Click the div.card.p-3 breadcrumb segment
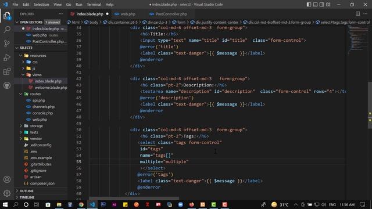This screenshot has width=372, height=209. coord(157,22)
